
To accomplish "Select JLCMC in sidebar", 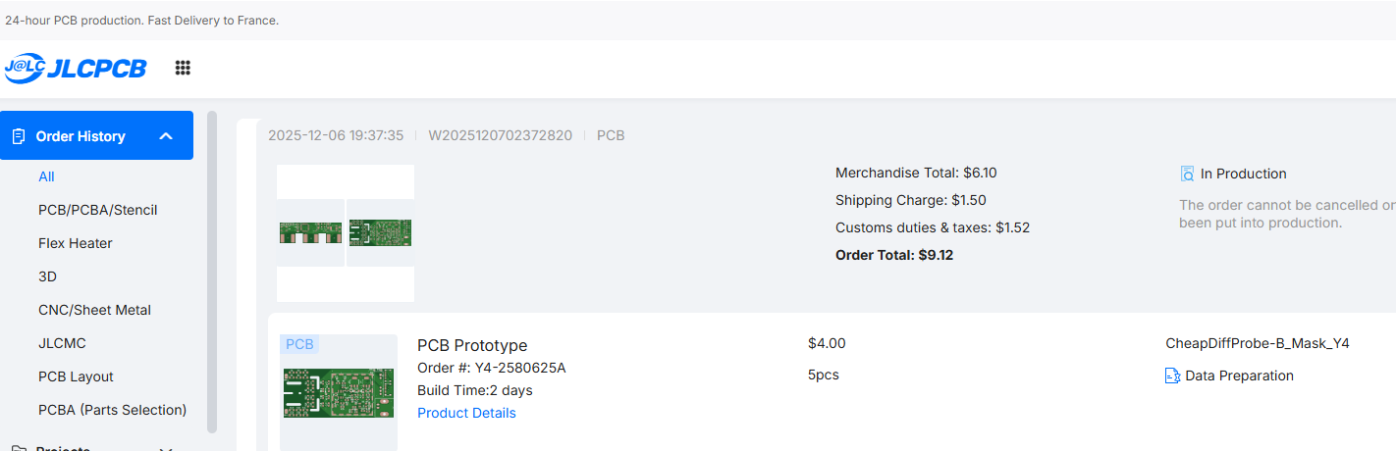I will click(62, 343).
